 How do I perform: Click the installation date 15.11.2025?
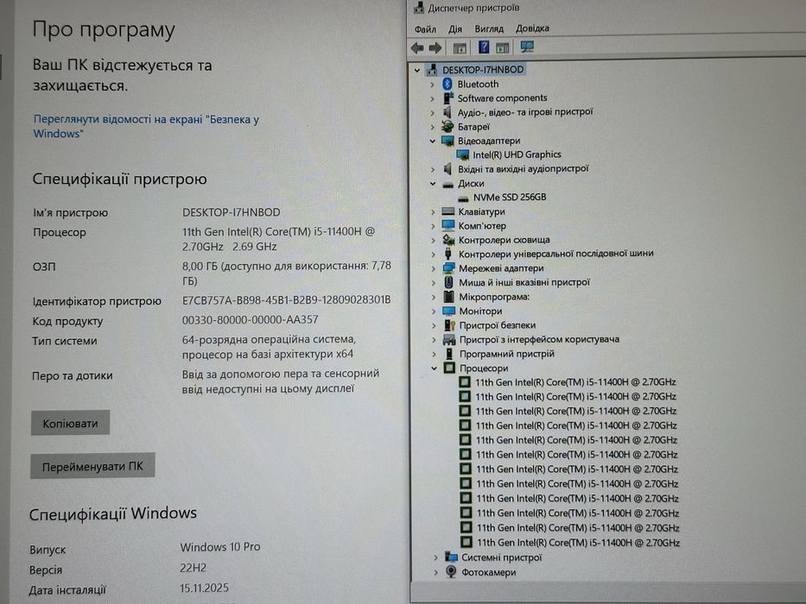click(x=204, y=588)
